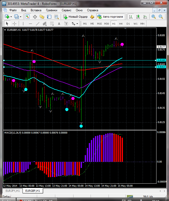This screenshot has height=201, width=169.
Task: Open the Вставка menu
Action: 36,10
